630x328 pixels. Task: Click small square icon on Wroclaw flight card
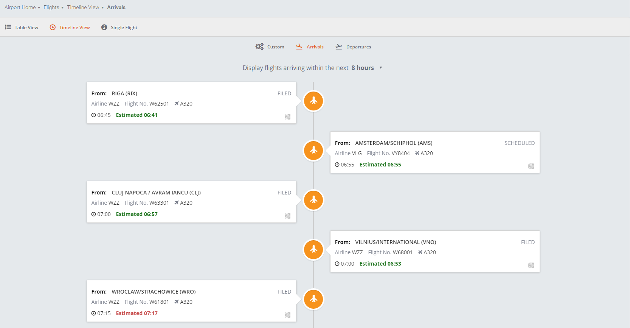tap(287, 315)
